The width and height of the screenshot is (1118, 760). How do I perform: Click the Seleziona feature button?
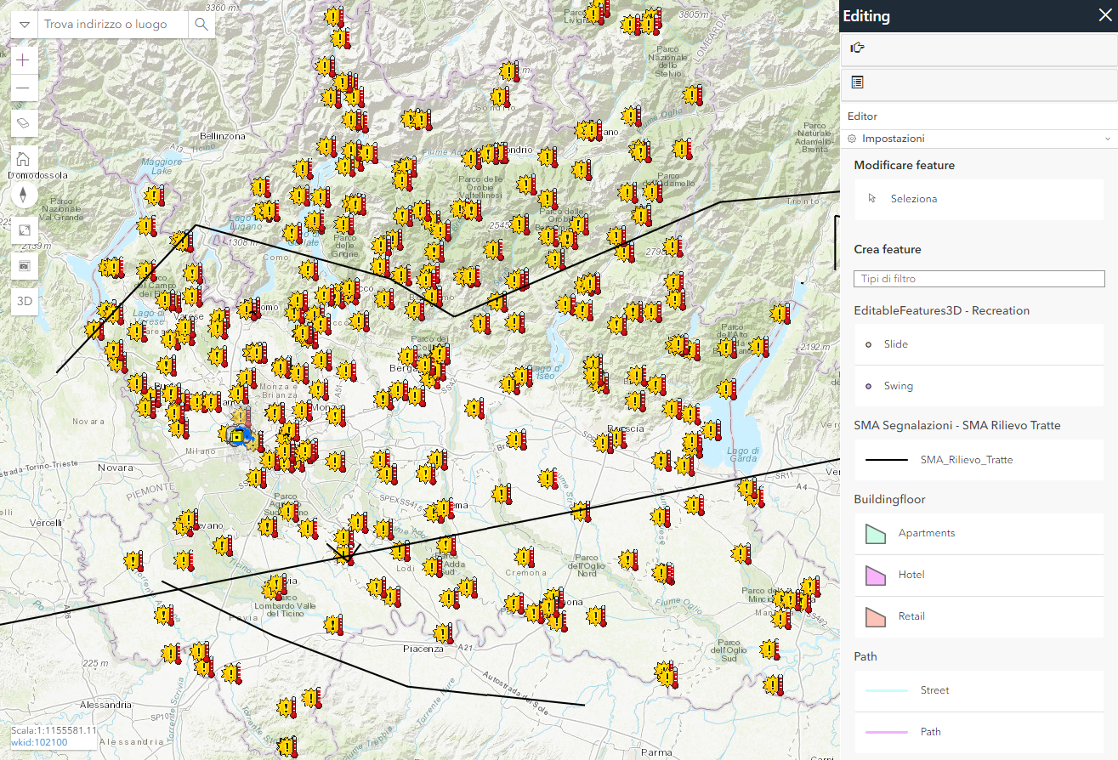click(979, 199)
